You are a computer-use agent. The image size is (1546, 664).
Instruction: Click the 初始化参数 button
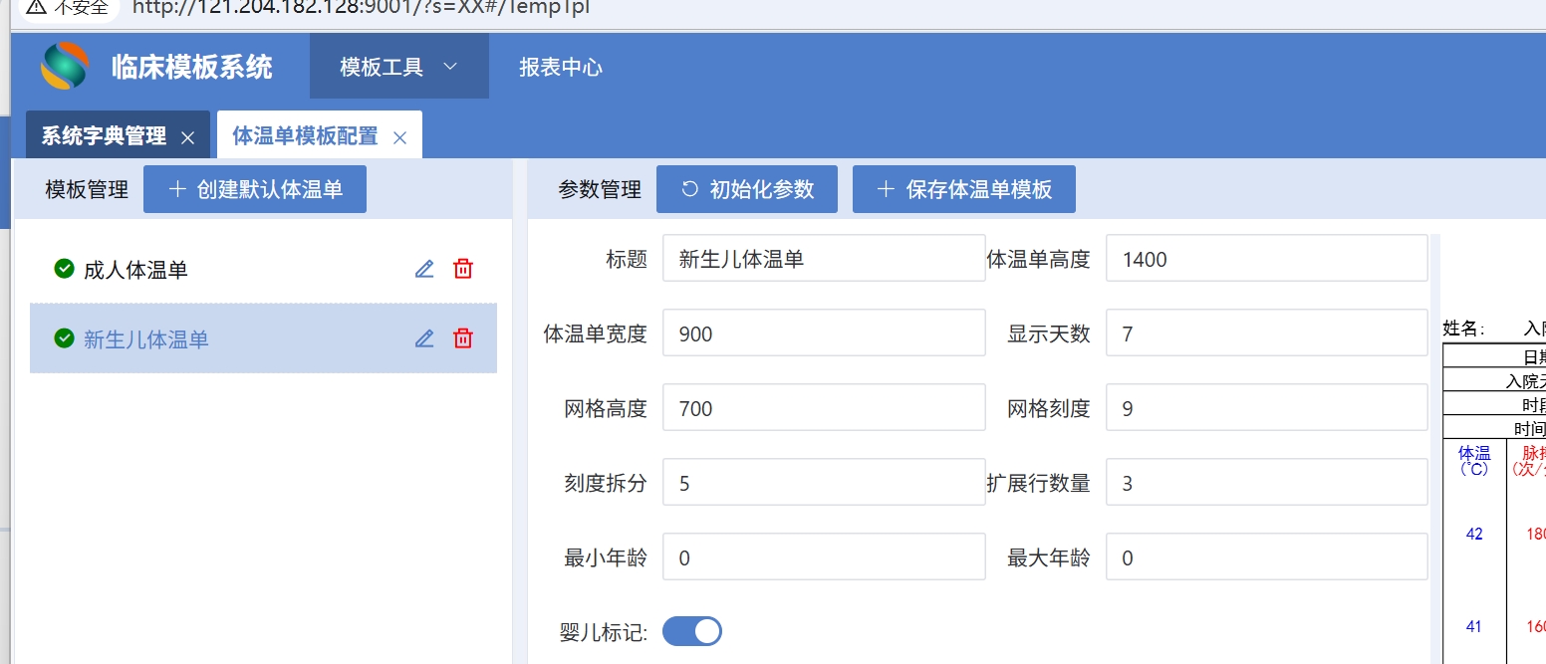click(746, 189)
